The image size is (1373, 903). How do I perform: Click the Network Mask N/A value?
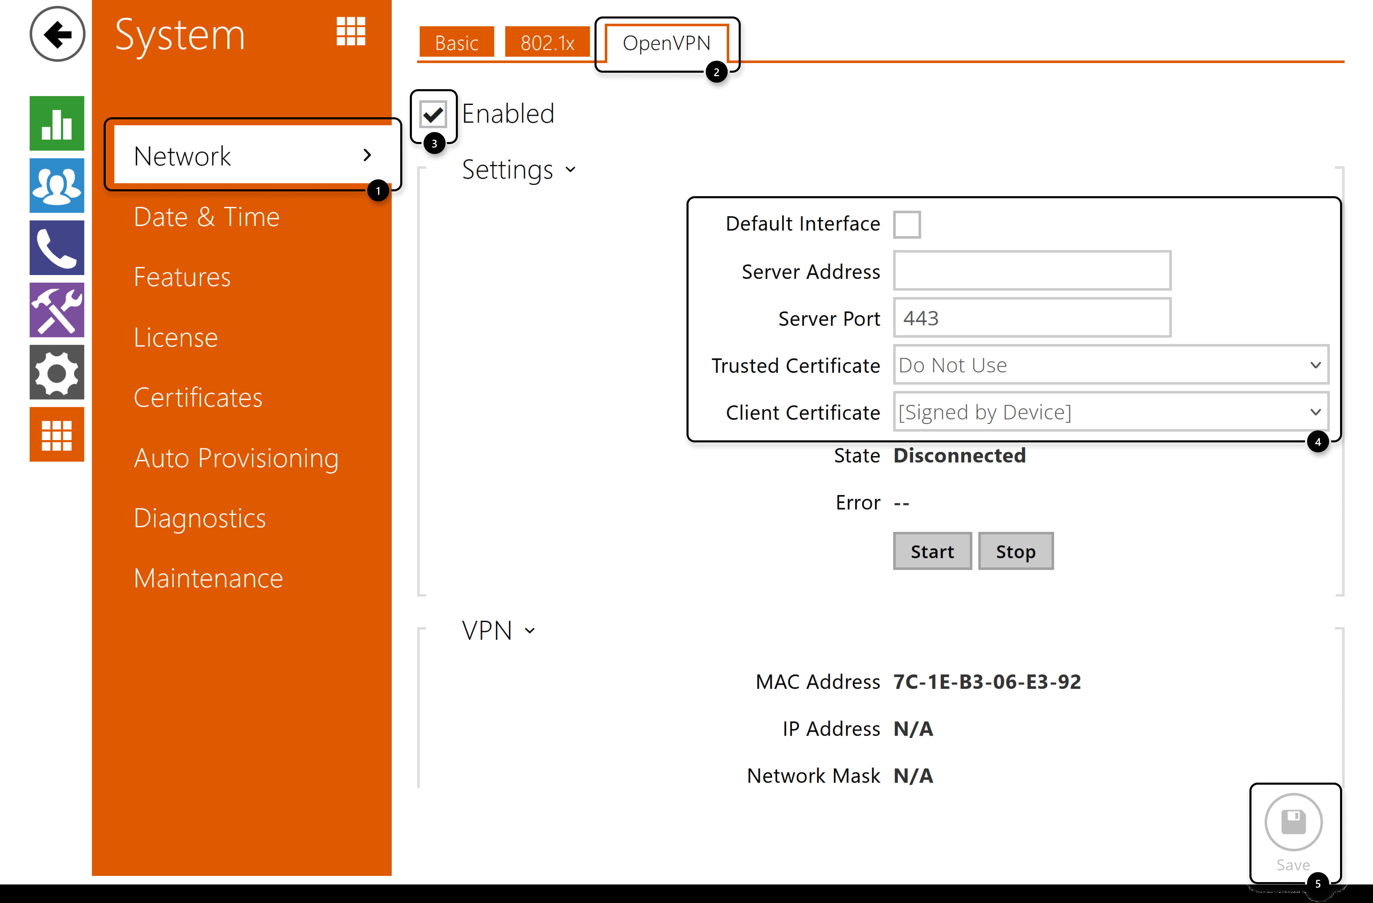click(913, 776)
